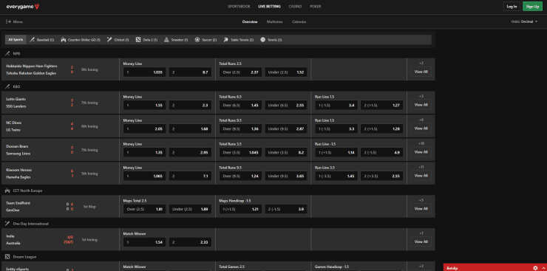View All markets for NC Dinos game
The width and height of the screenshot is (547, 271).
pos(421,128)
